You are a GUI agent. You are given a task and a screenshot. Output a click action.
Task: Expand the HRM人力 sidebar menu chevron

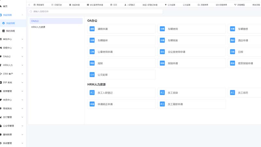22,65
